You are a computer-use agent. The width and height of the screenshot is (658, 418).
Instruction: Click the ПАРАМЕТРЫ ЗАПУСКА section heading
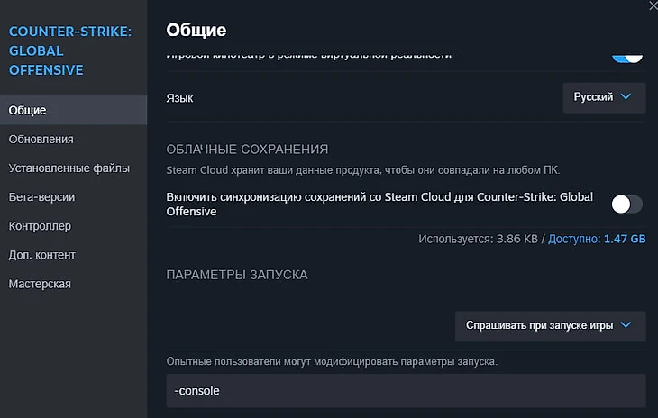tap(237, 275)
